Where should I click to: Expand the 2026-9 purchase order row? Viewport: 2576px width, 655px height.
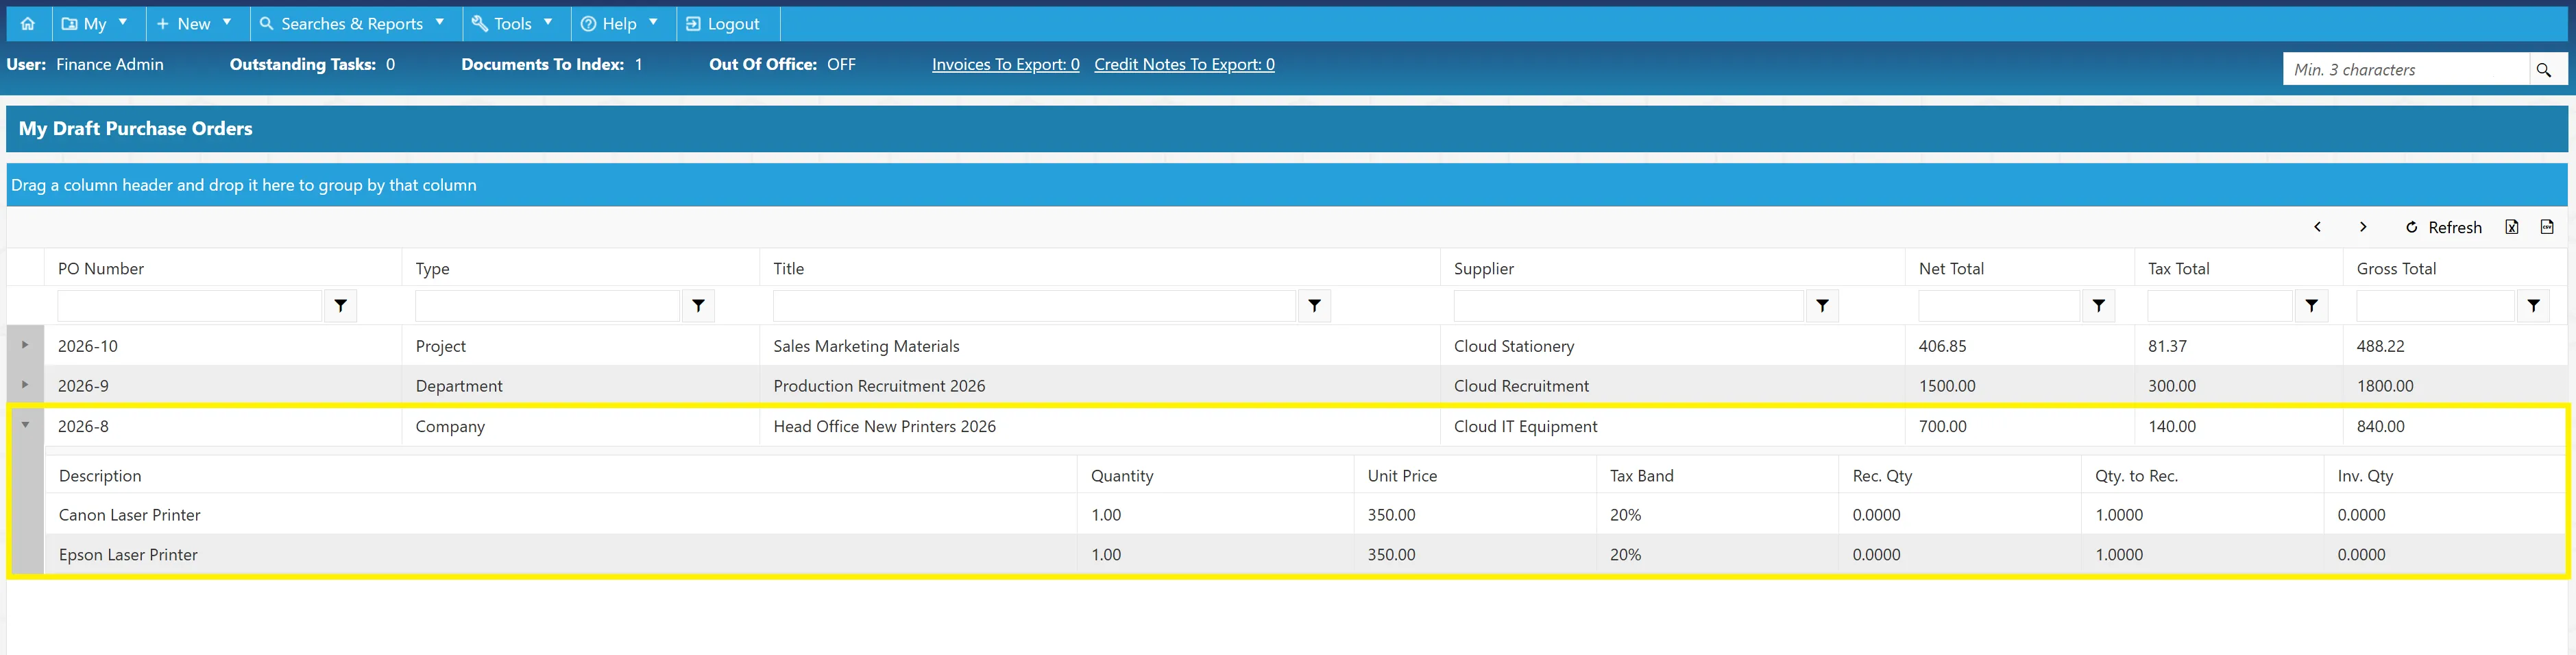click(x=25, y=385)
